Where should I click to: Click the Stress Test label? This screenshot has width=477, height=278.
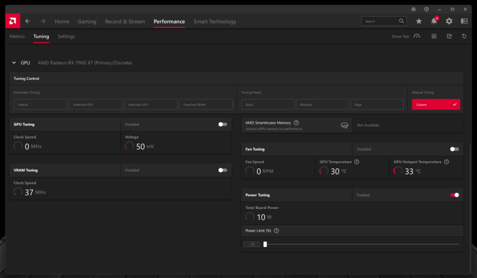point(400,36)
